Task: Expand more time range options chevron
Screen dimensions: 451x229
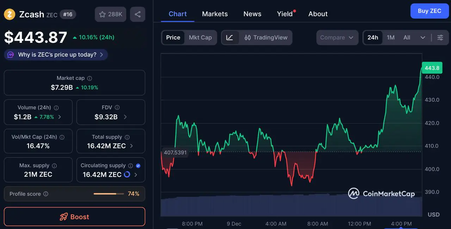Action: [x=423, y=38]
